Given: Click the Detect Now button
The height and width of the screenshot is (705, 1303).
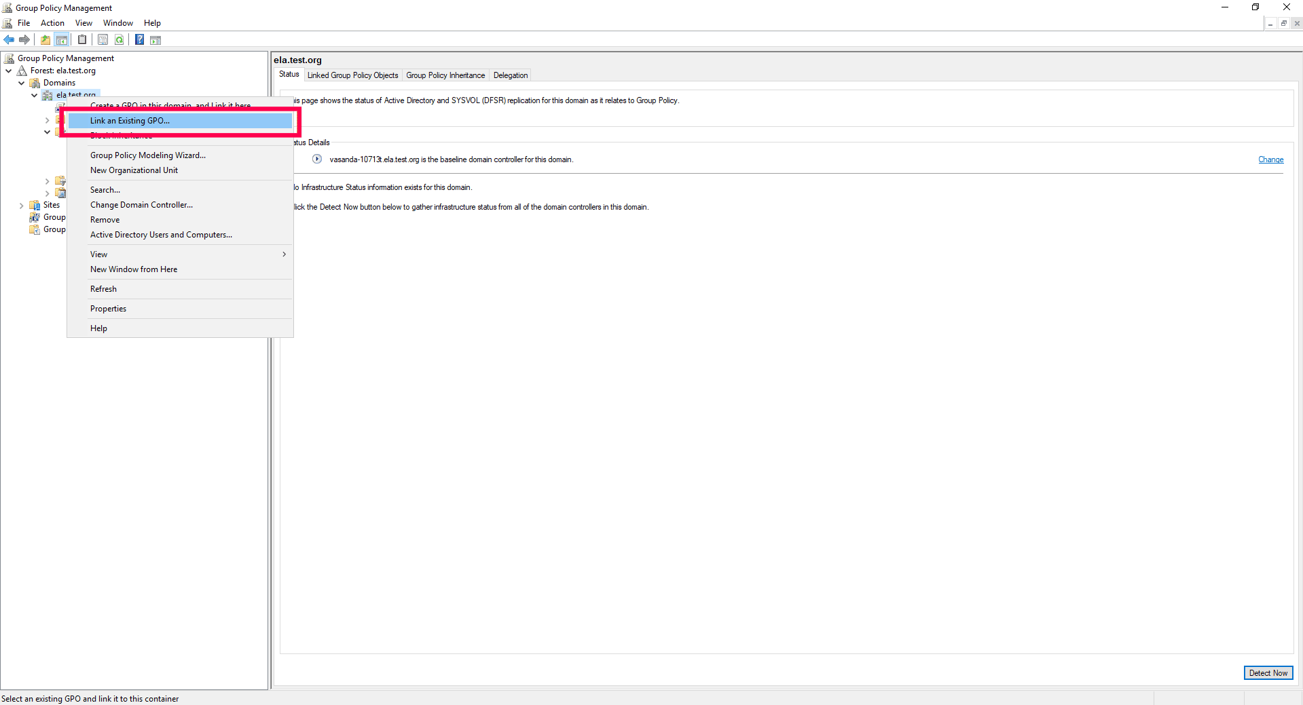Looking at the screenshot, I should (x=1268, y=673).
